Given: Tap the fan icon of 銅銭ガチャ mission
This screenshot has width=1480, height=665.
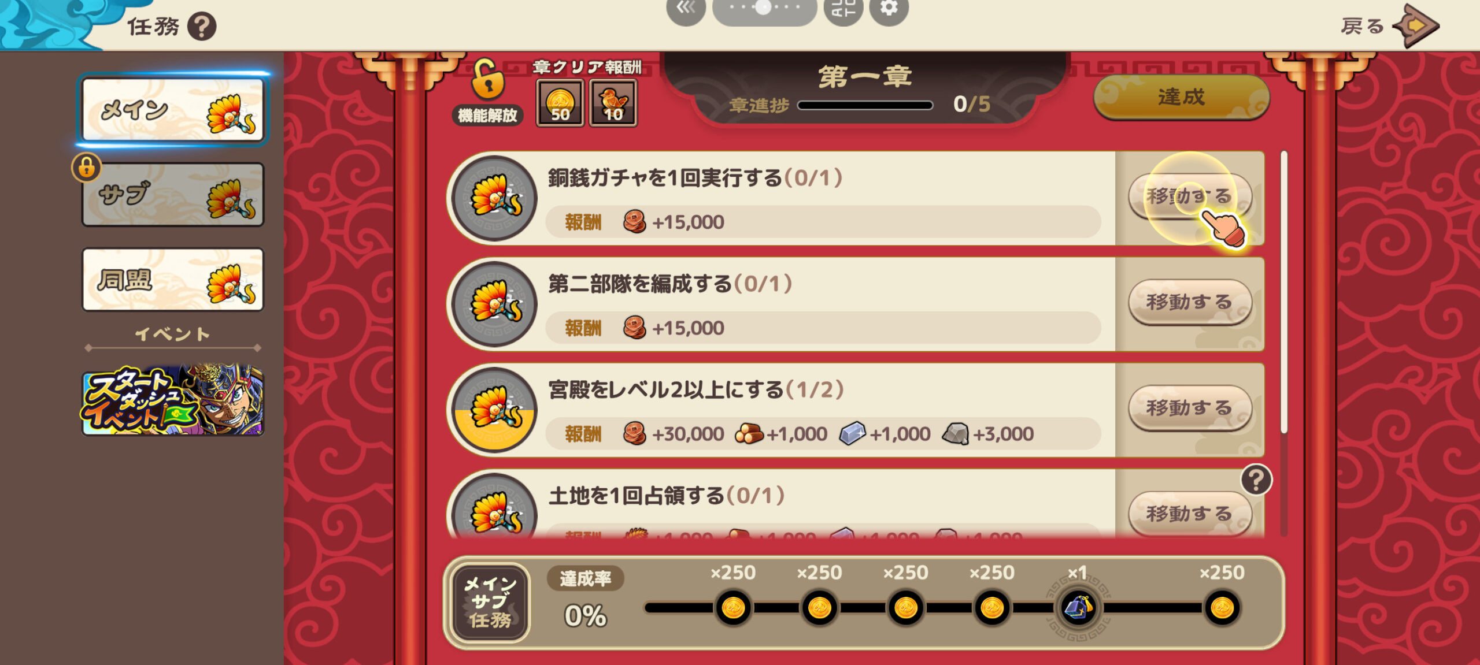Looking at the screenshot, I should [495, 198].
